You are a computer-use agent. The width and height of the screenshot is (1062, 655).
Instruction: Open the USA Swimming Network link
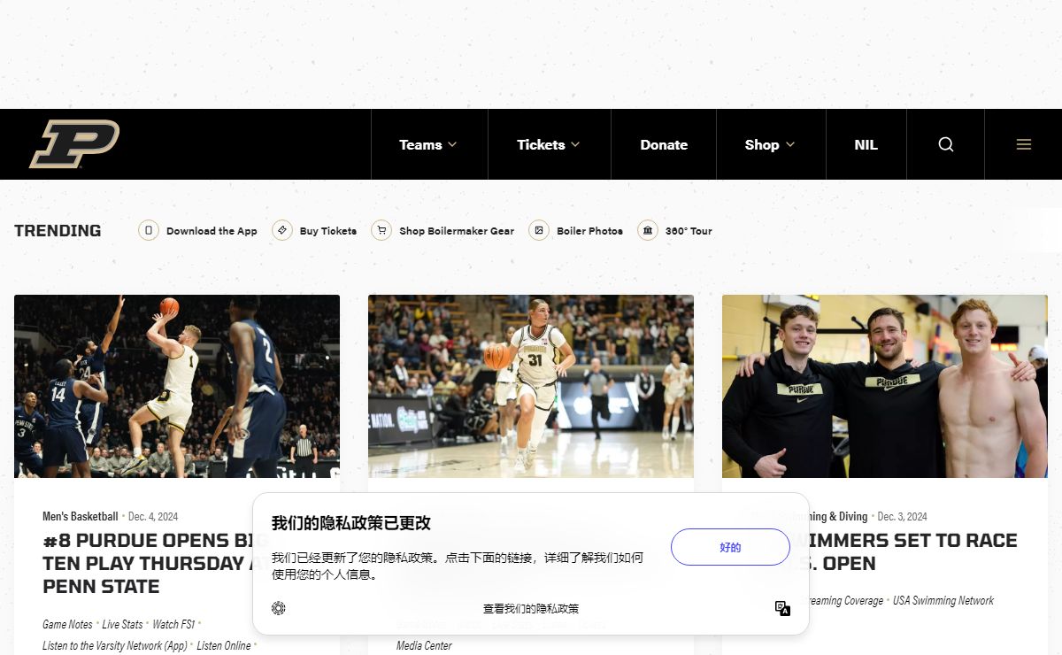943,600
